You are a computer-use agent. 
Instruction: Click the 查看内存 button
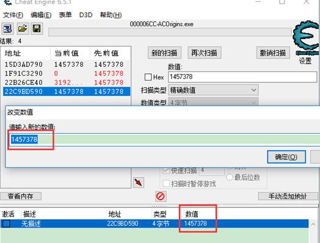[x=21, y=196]
